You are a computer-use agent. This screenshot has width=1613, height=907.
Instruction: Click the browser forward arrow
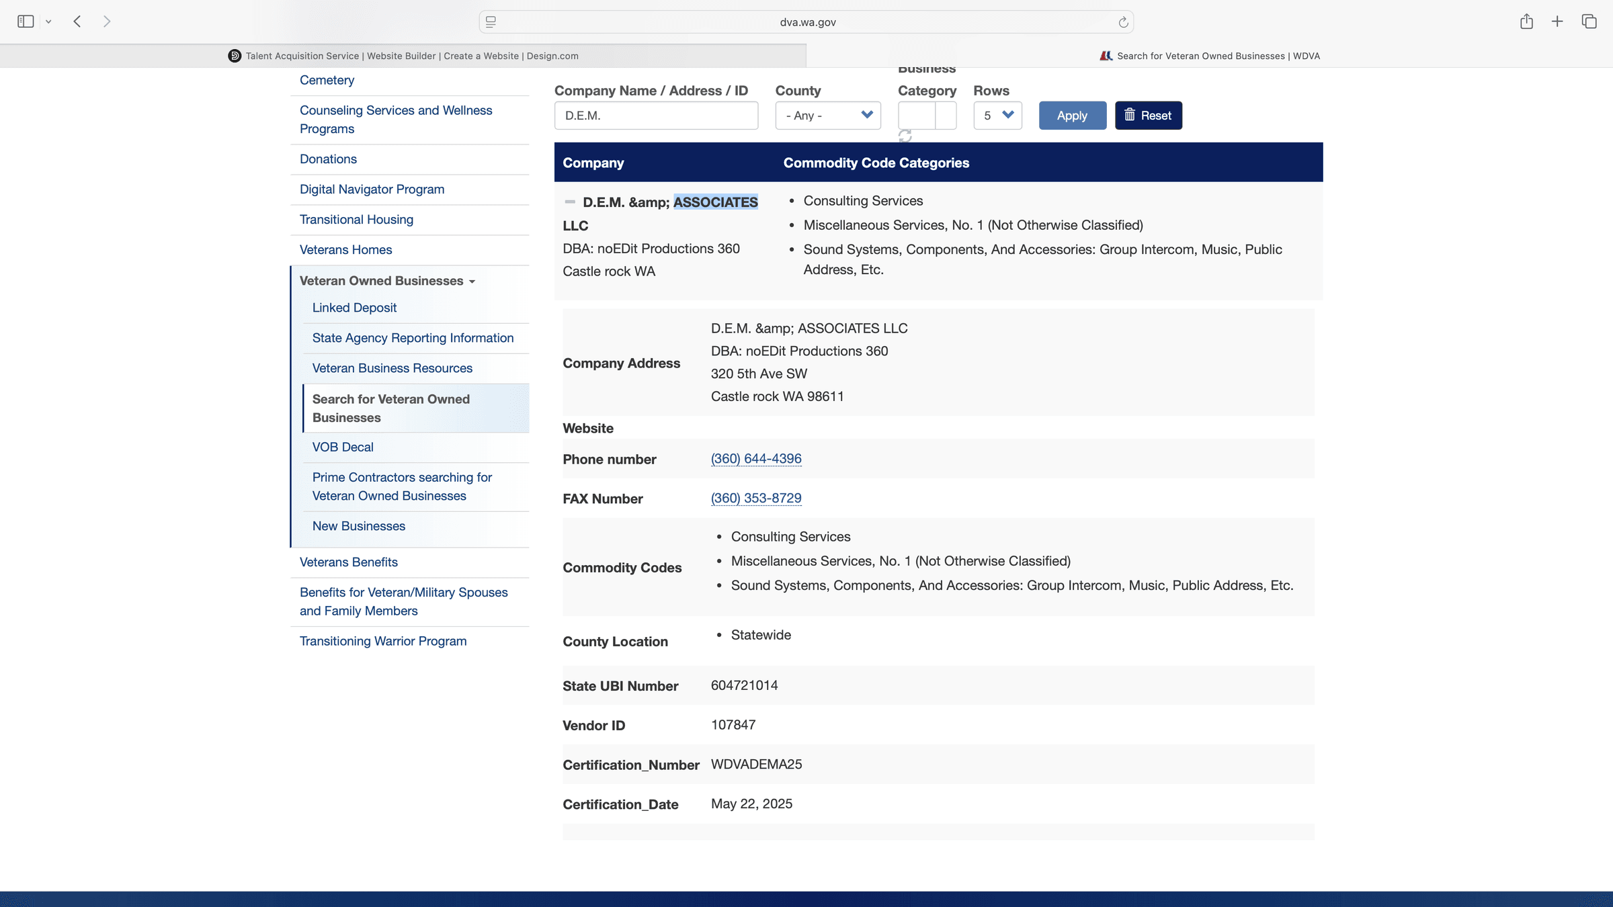tap(107, 21)
